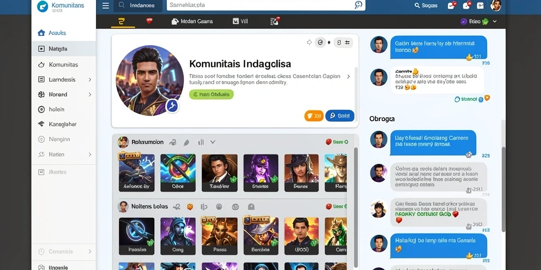Screen dimensions: 541x270
Task: Open the Sugas search link
Action: pyautogui.click(x=426, y=5)
